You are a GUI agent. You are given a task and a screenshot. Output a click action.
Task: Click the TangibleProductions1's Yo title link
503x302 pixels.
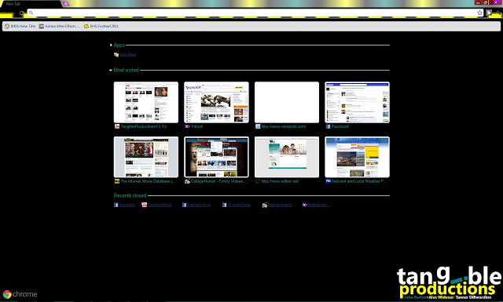(143, 126)
